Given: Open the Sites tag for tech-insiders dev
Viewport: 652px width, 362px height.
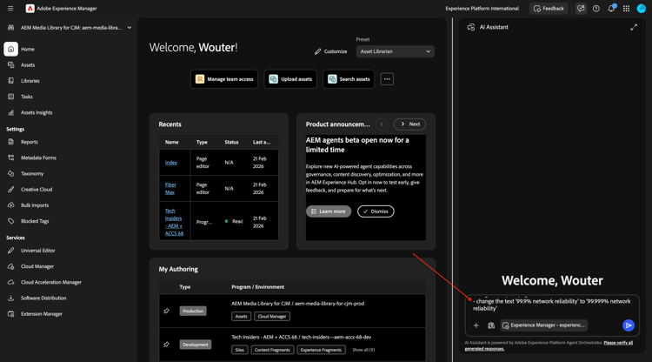Looking at the screenshot, I should (x=240, y=350).
